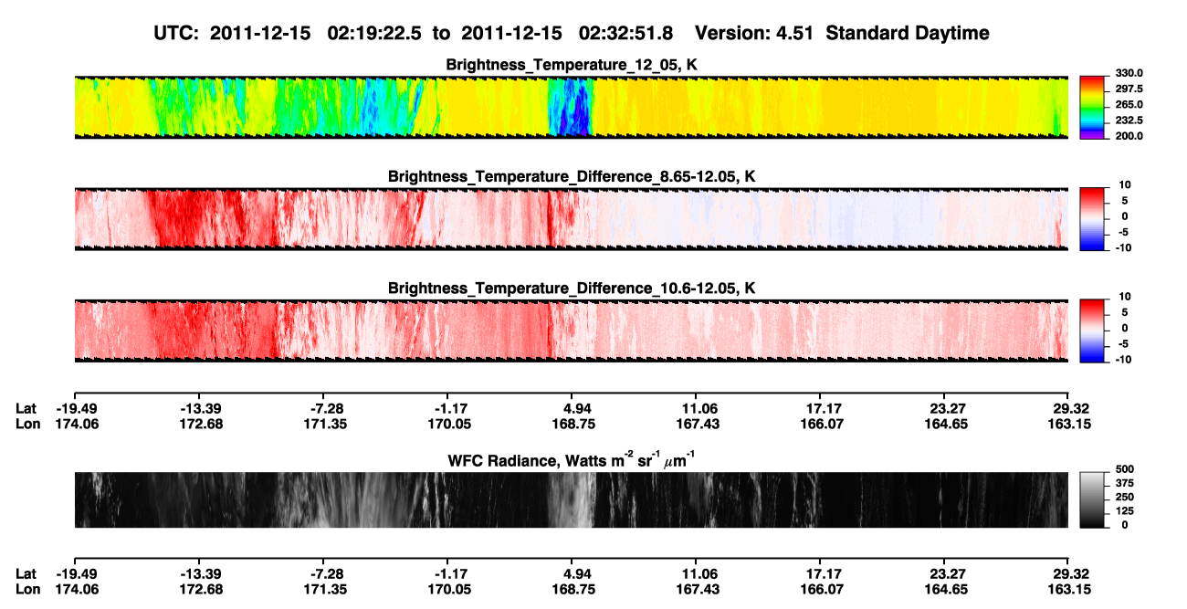Click the 200.0 color bar label

(x=1128, y=136)
